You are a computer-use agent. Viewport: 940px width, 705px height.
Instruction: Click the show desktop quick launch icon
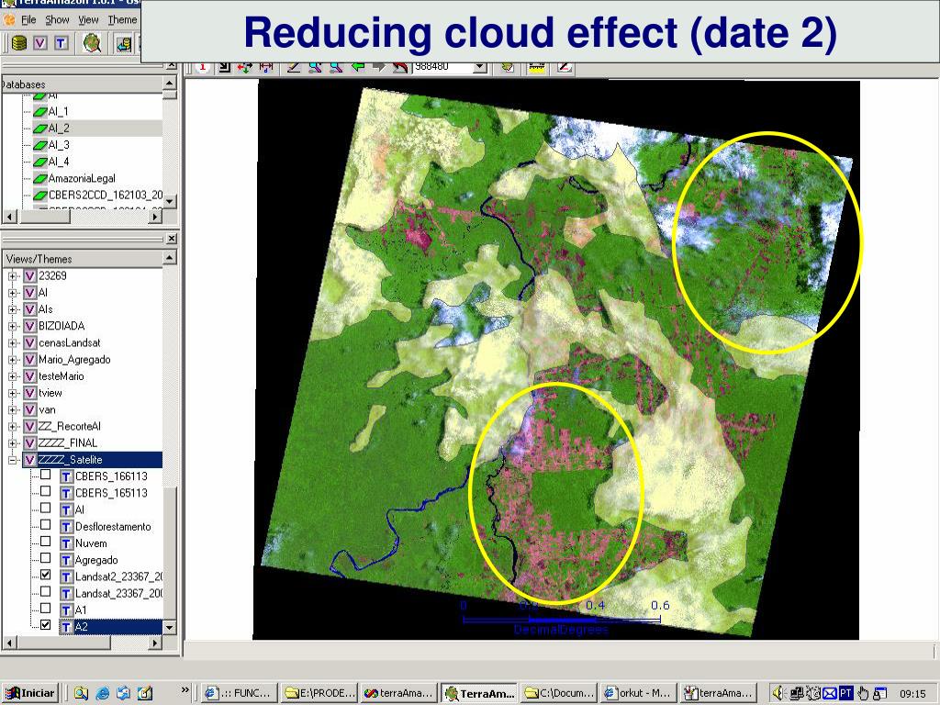click(x=145, y=694)
